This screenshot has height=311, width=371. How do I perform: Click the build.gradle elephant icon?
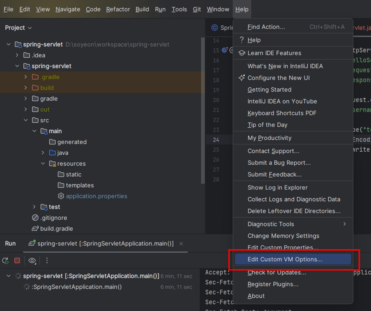click(x=35, y=228)
